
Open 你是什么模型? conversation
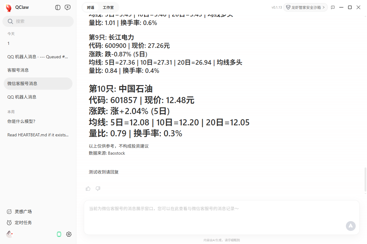38,121
